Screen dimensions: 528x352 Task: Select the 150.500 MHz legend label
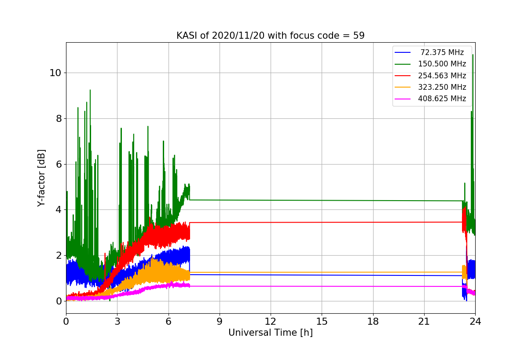pos(442,64)
